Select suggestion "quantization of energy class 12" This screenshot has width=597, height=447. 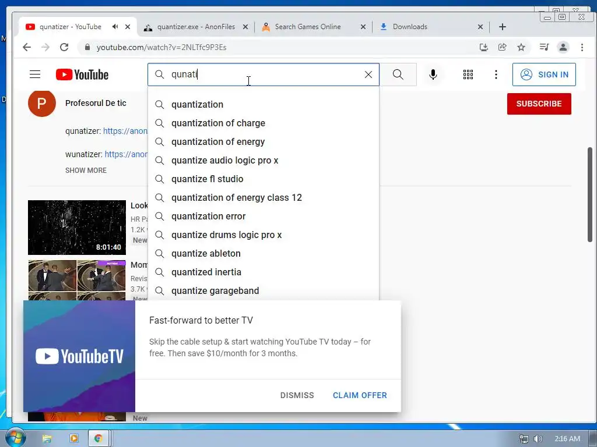(x=264, y=198)
